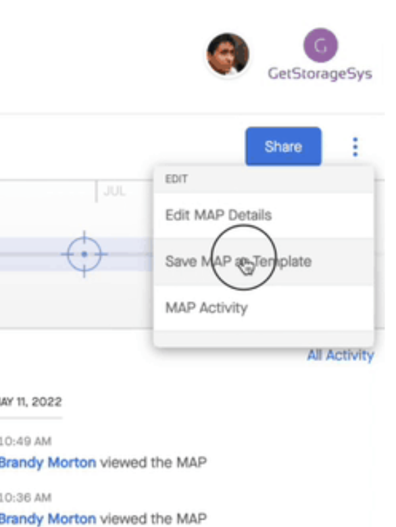Open Brandy Morton link at 10:36 AM

[x=48, y=518]
